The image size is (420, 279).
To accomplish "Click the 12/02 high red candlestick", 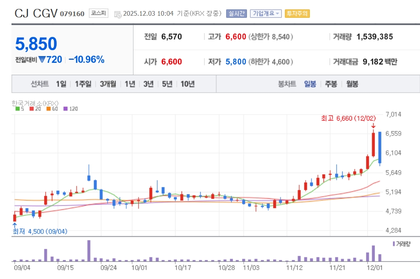I will pos(373,144).
